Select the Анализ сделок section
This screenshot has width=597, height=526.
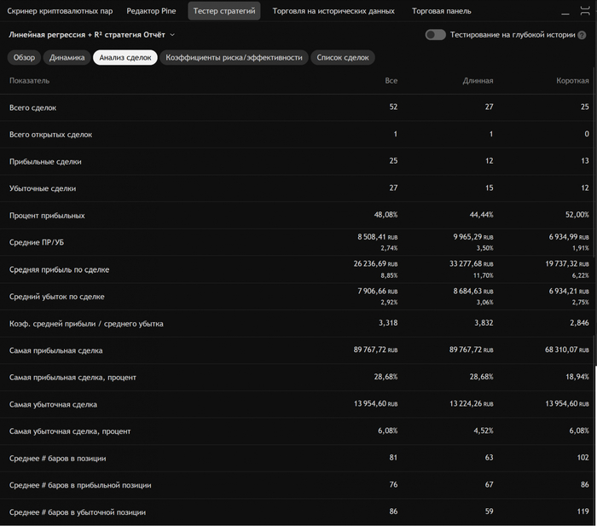pos(125,57)
